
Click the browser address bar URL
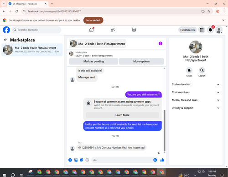[54, 11]
